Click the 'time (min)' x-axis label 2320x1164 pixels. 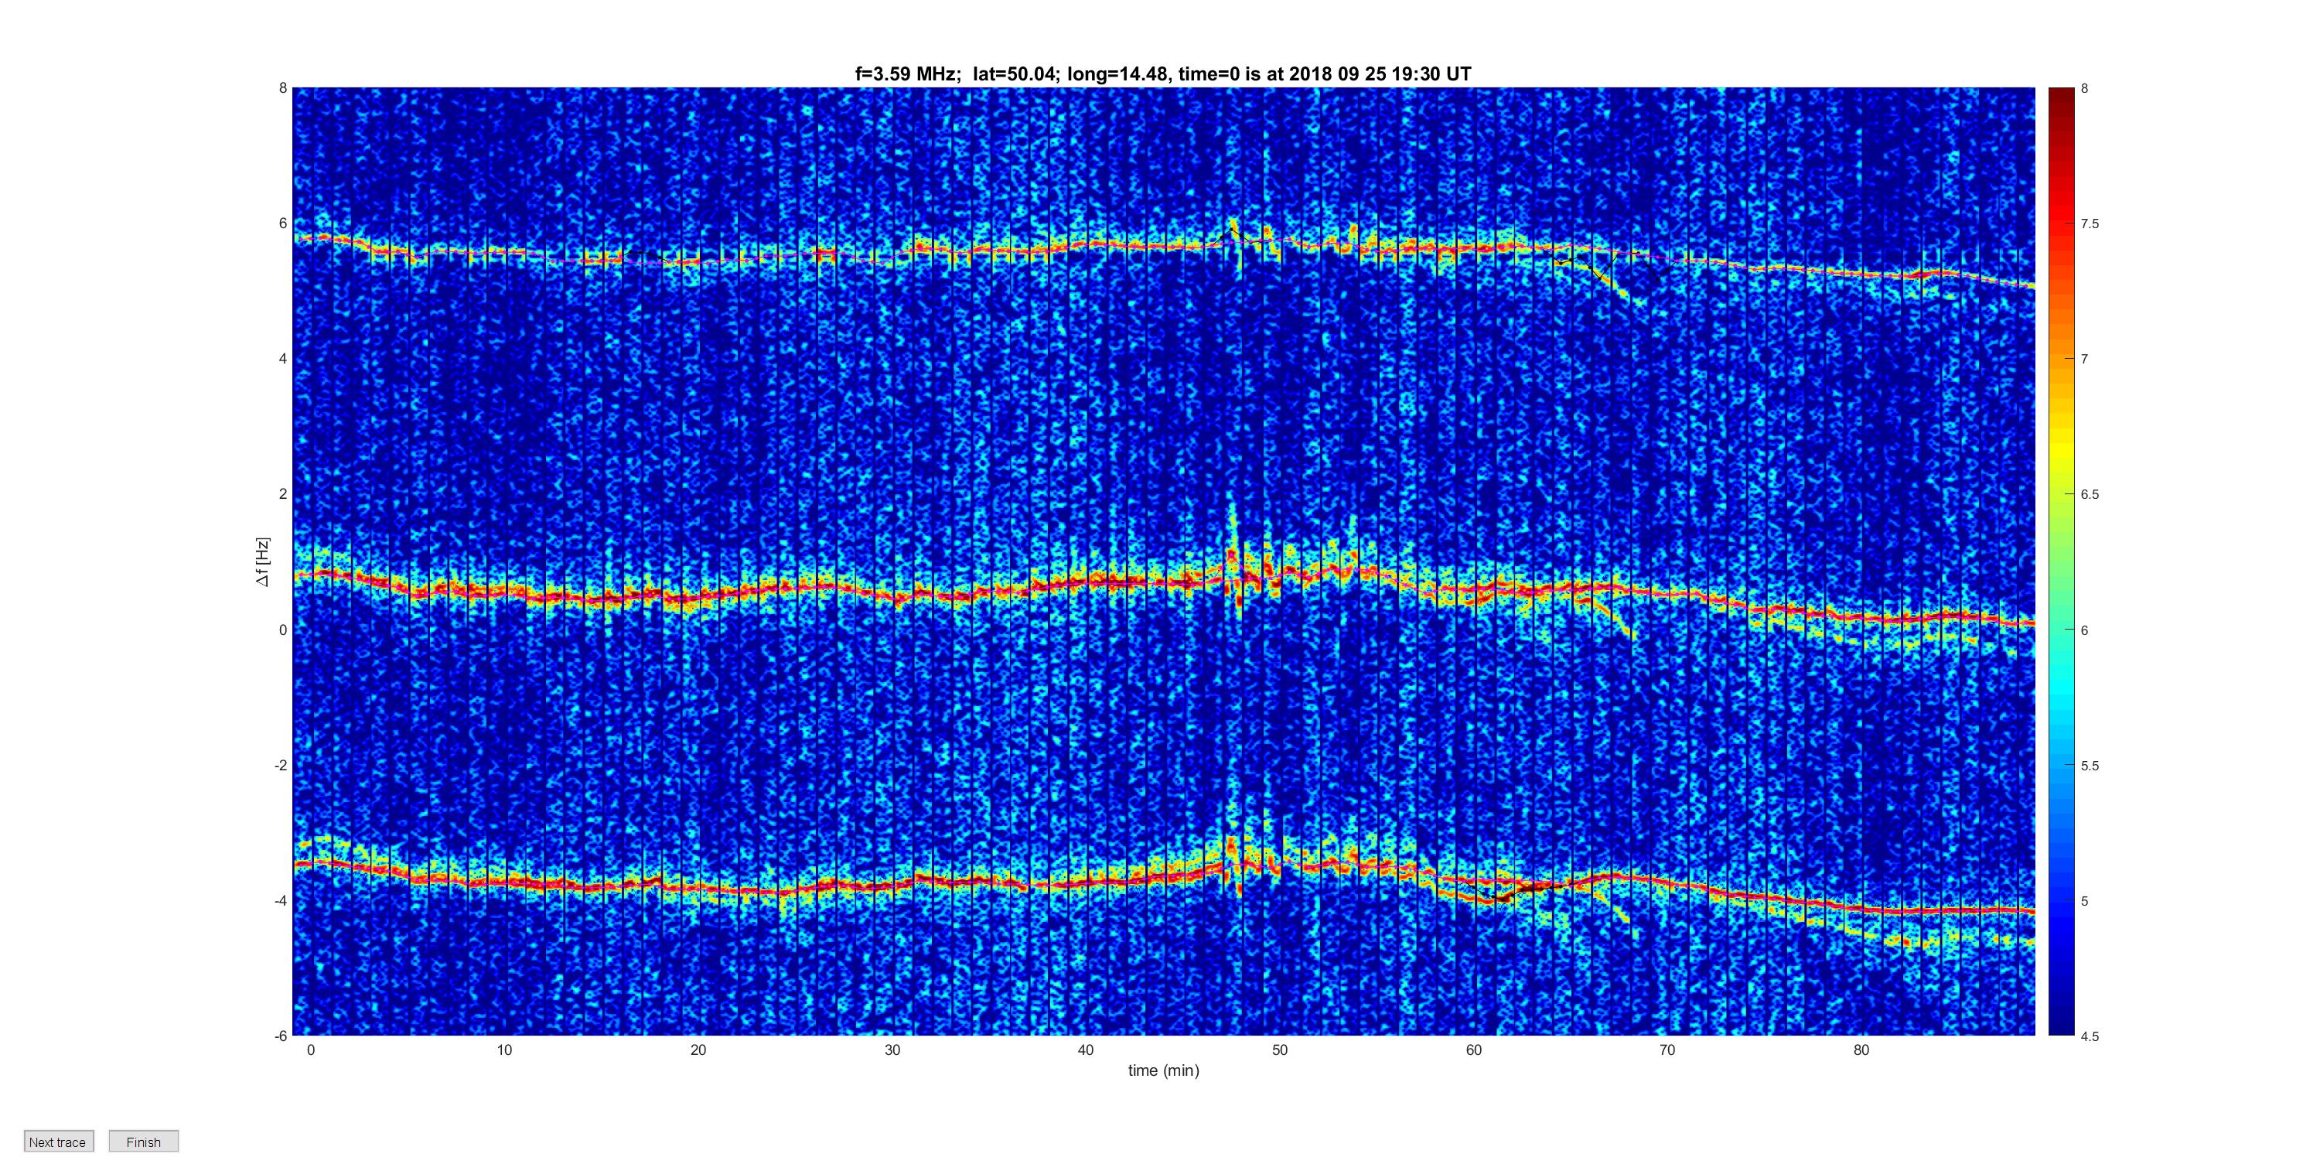point(1164,1070)
